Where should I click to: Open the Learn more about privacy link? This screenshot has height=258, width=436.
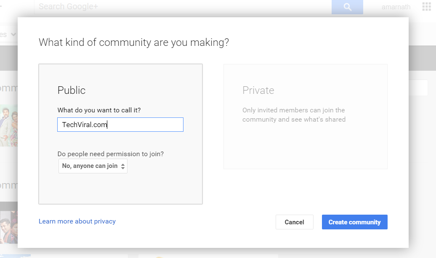(x=77, y=221)
